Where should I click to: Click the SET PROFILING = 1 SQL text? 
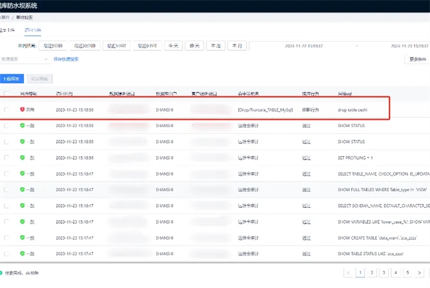[x=355, y=158]
